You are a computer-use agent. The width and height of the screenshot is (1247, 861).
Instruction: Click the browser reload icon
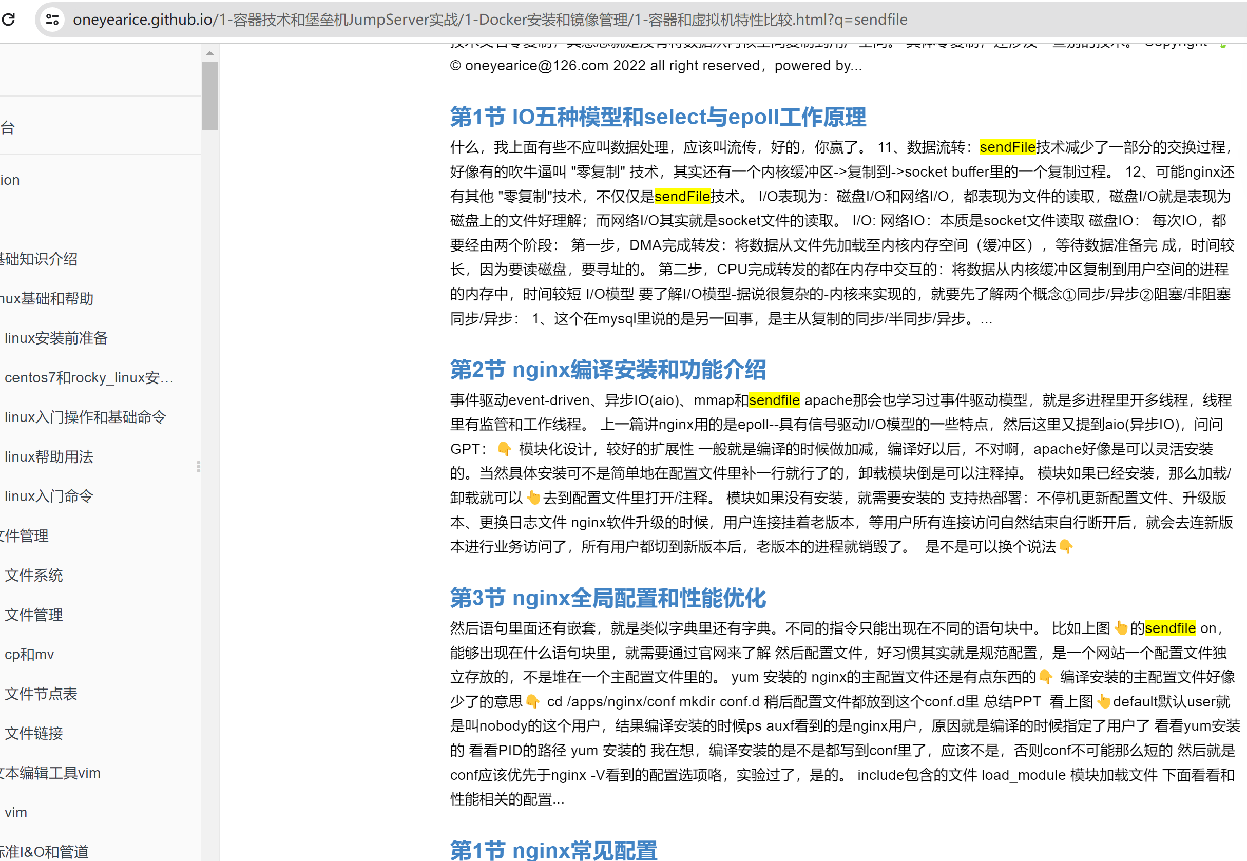[8, 20]
